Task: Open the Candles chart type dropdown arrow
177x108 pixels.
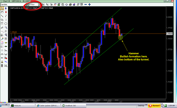Action: 27,5
